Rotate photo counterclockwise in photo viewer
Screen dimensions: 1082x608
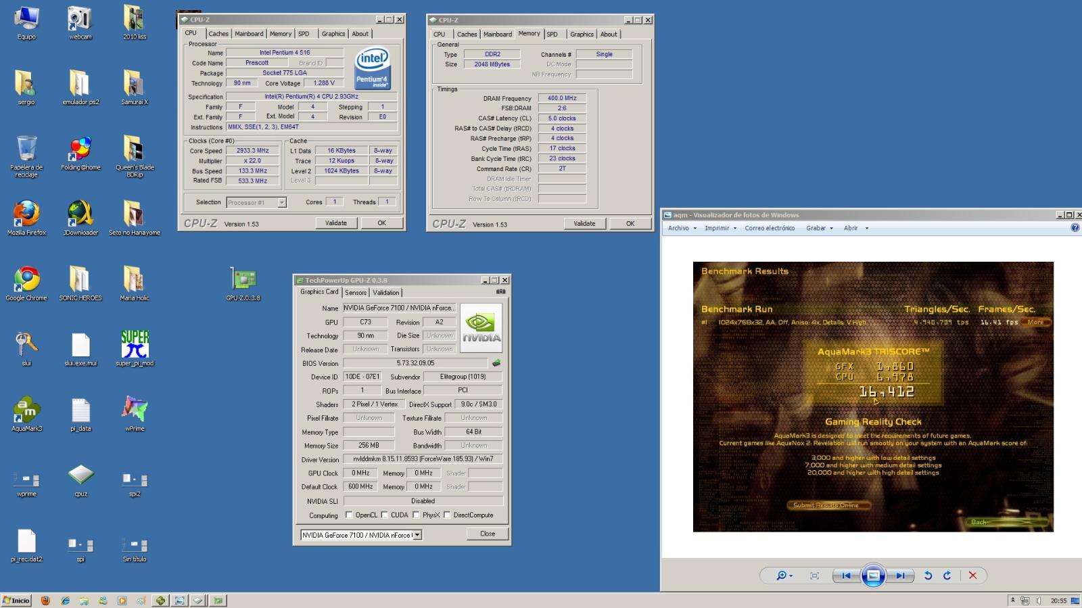(928, 576)
